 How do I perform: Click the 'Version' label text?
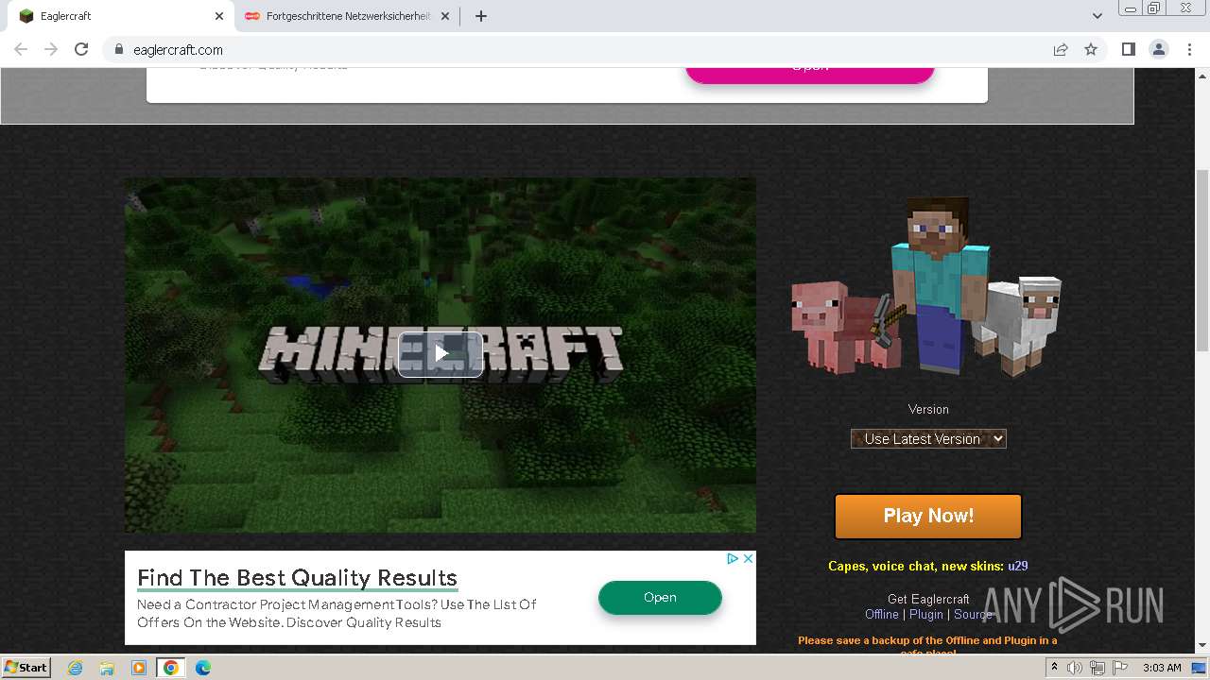coord(928,409)
